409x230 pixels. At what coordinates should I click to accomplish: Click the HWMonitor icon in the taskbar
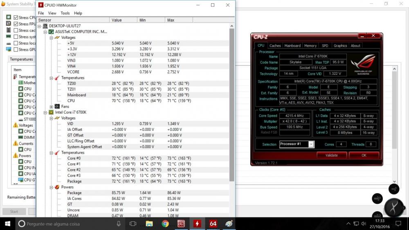point(197,223)
